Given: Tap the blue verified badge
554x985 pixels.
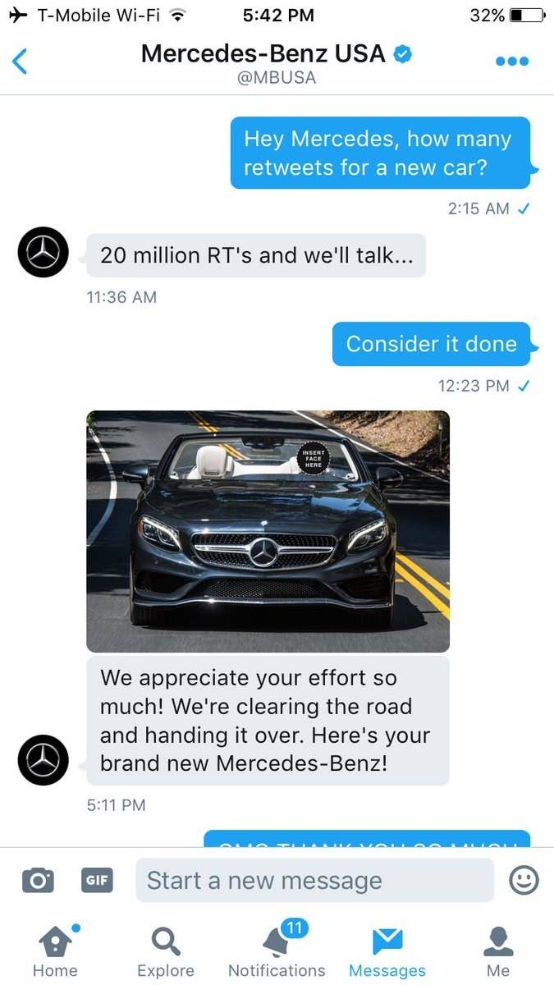Looking at the screenshot, I should click(x=403, y=55).
